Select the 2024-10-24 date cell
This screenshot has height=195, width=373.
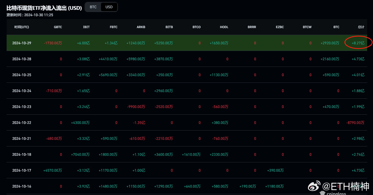22,91
